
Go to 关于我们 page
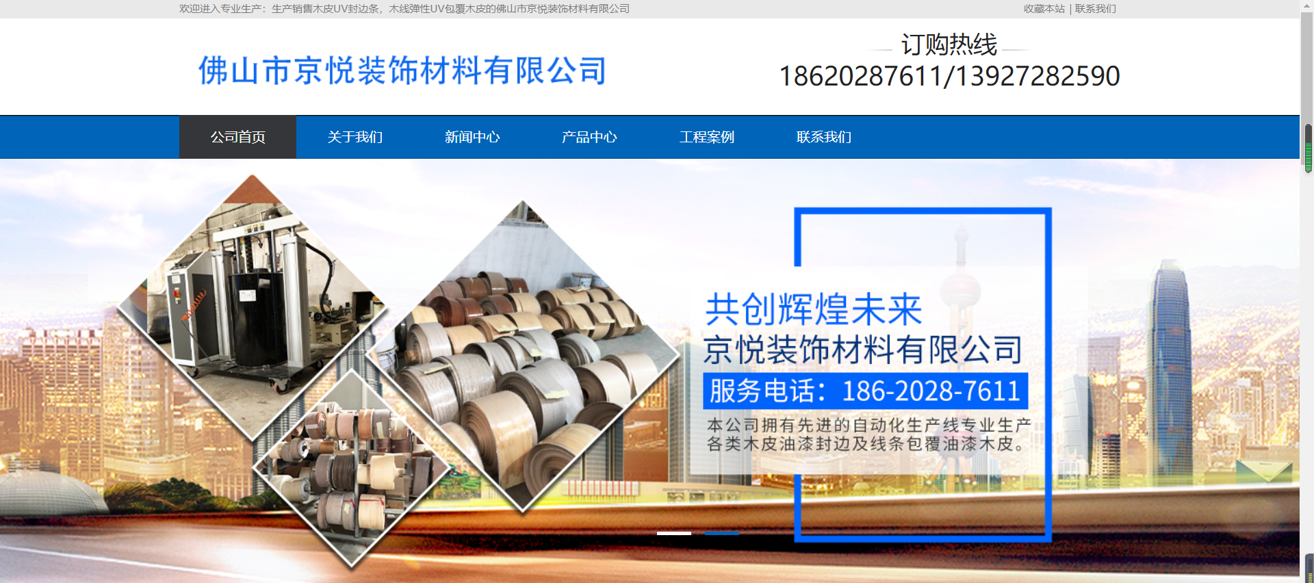pos(355,137)
